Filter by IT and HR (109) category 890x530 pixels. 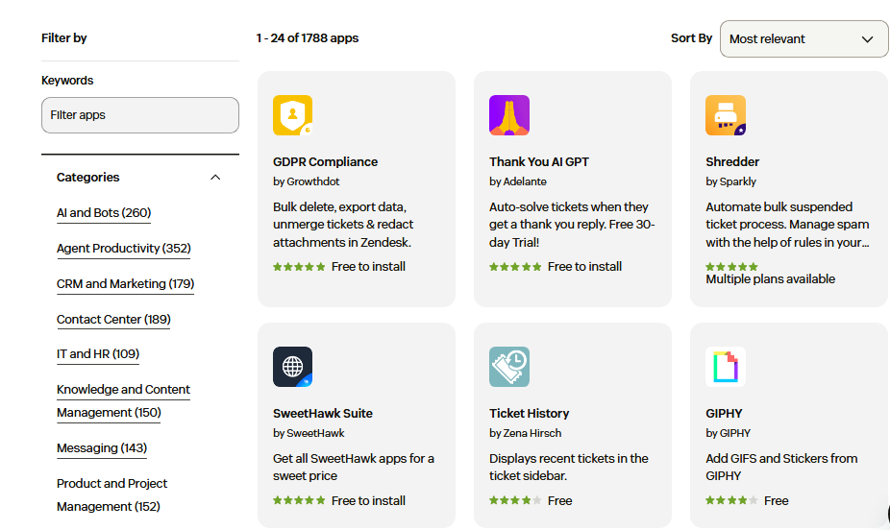pyautogui.click(x=98, y=354)
